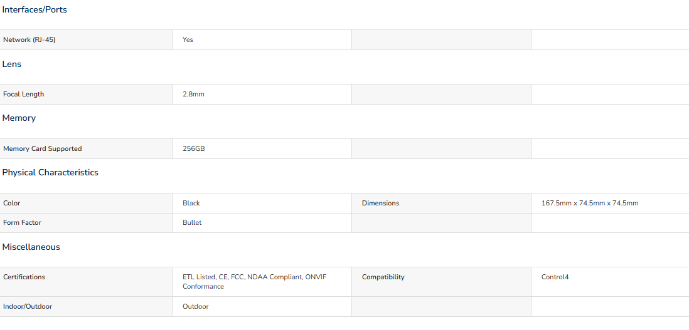Click the Black color value
Viewport: 689px width, 330px height.
191,204
